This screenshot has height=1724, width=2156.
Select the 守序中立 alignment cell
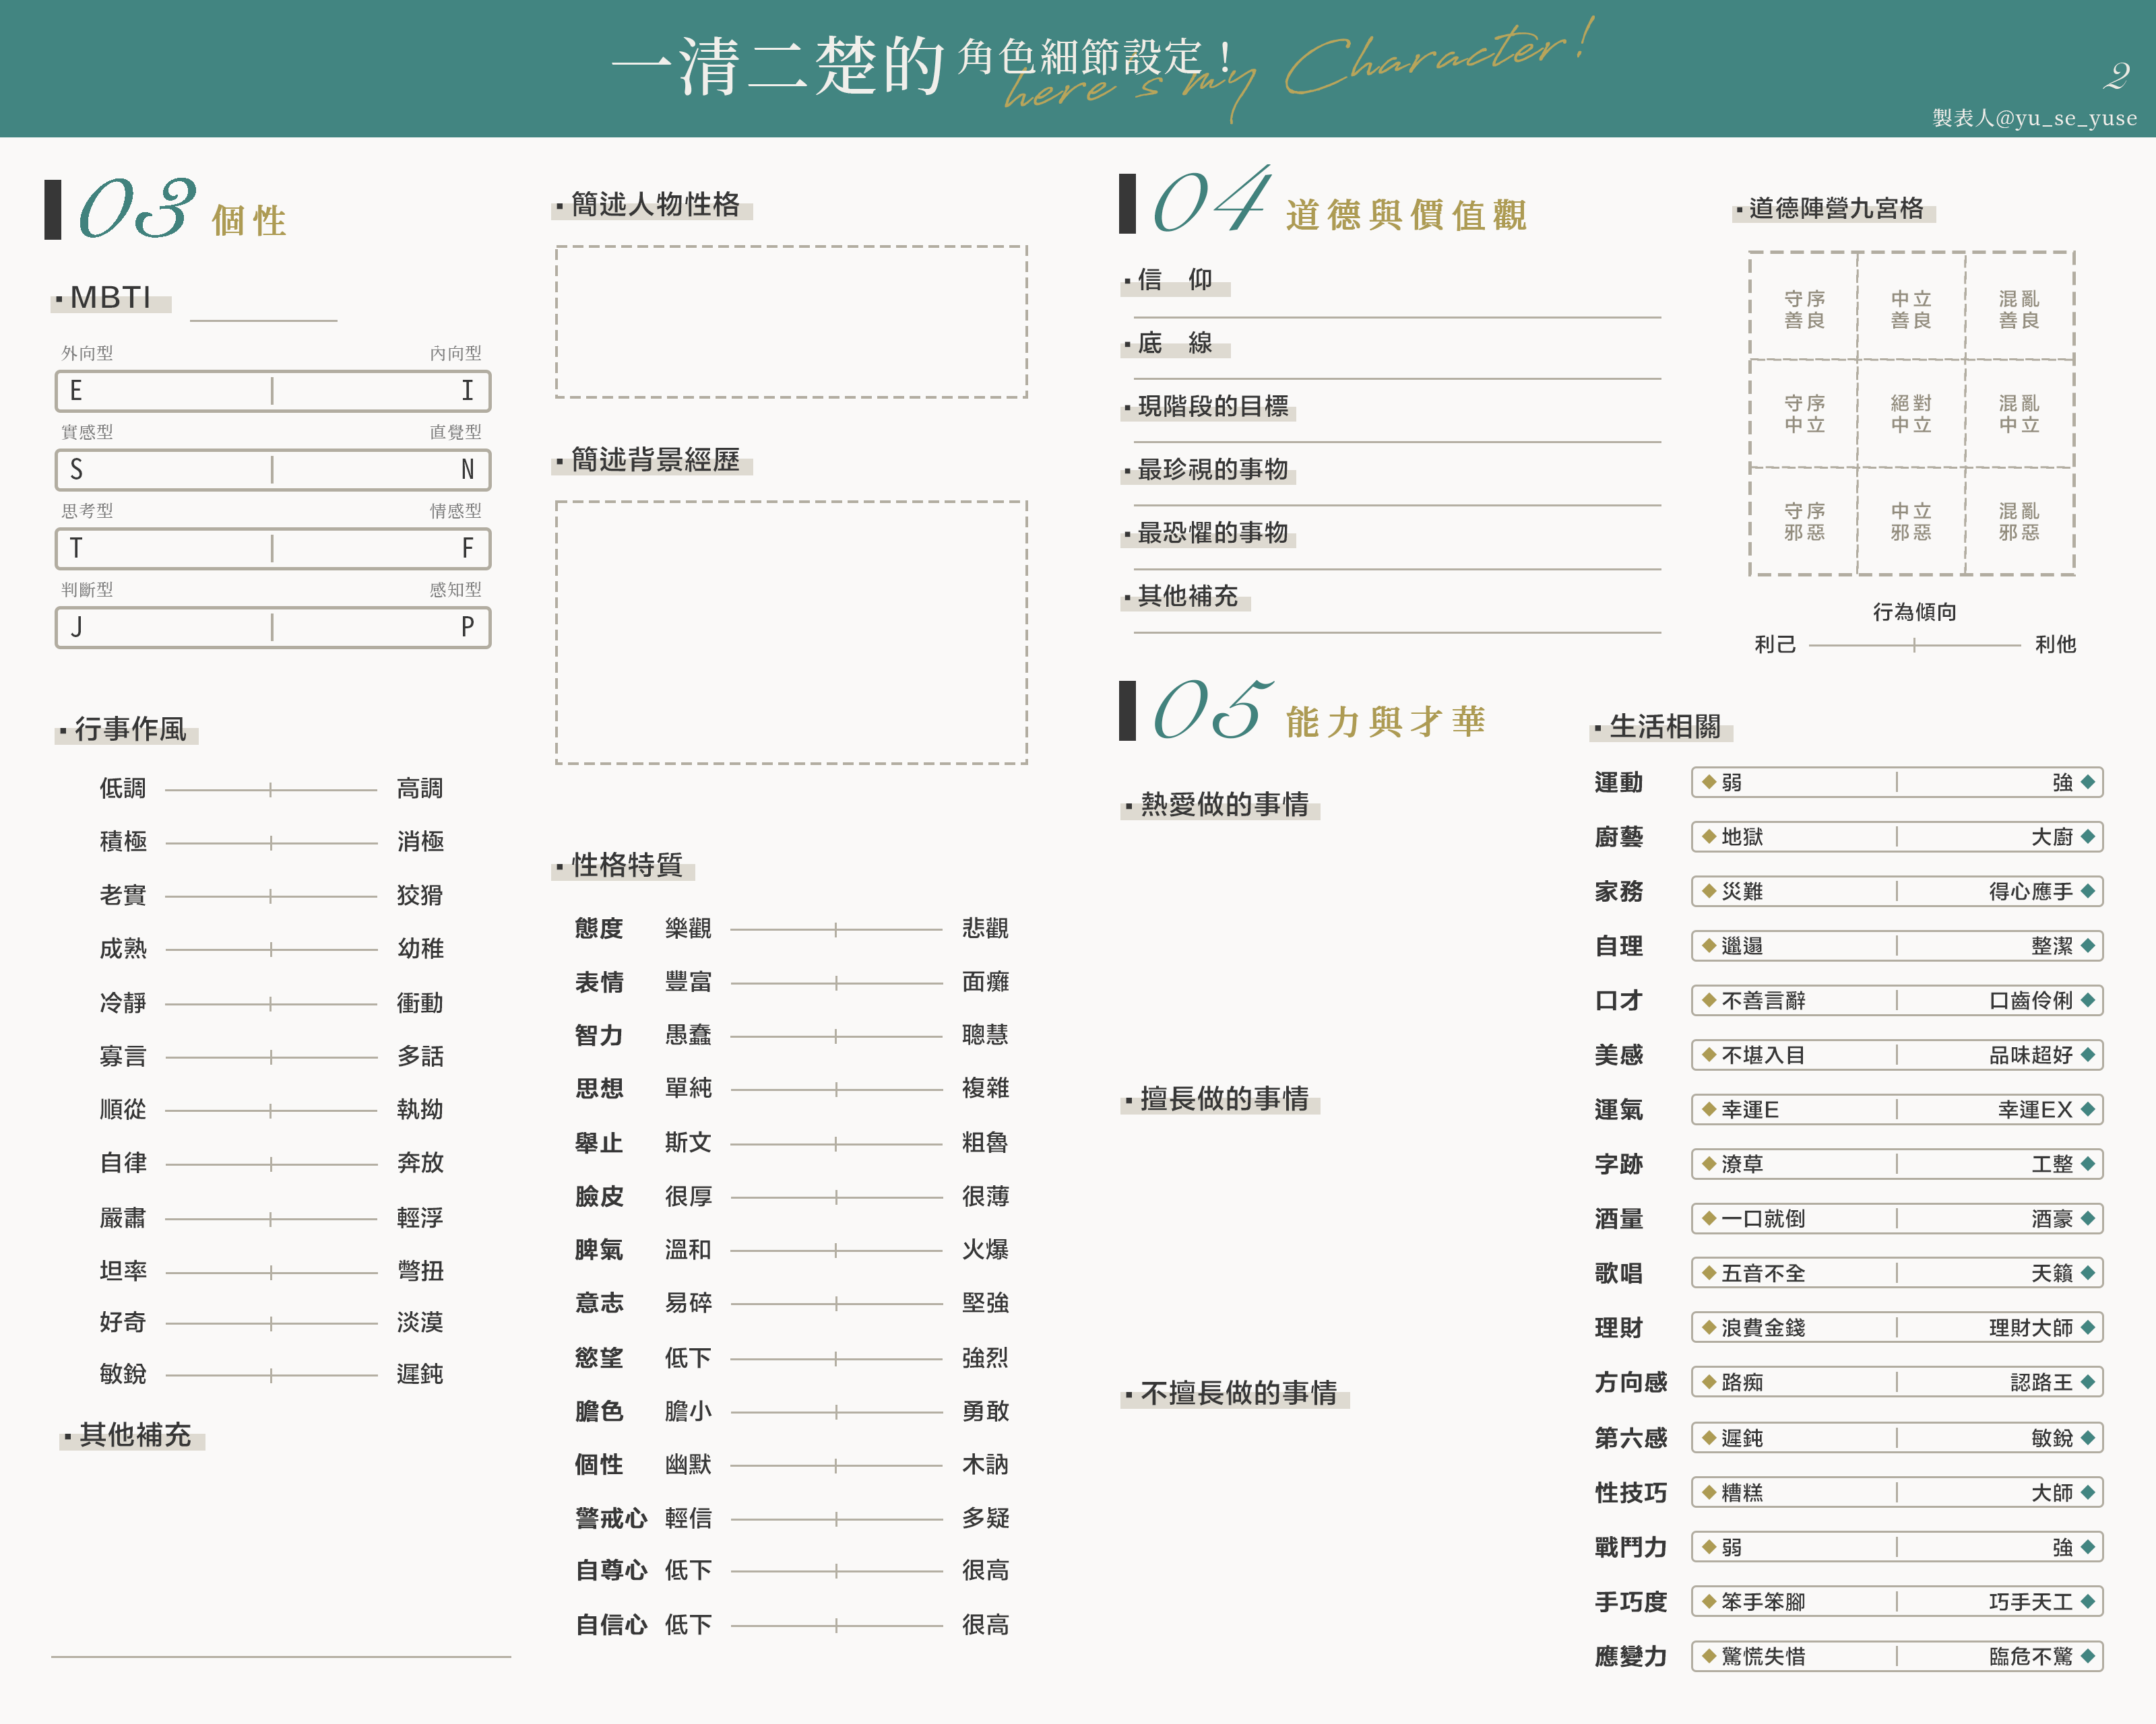pyautogui.click(x=1804, y=413)
